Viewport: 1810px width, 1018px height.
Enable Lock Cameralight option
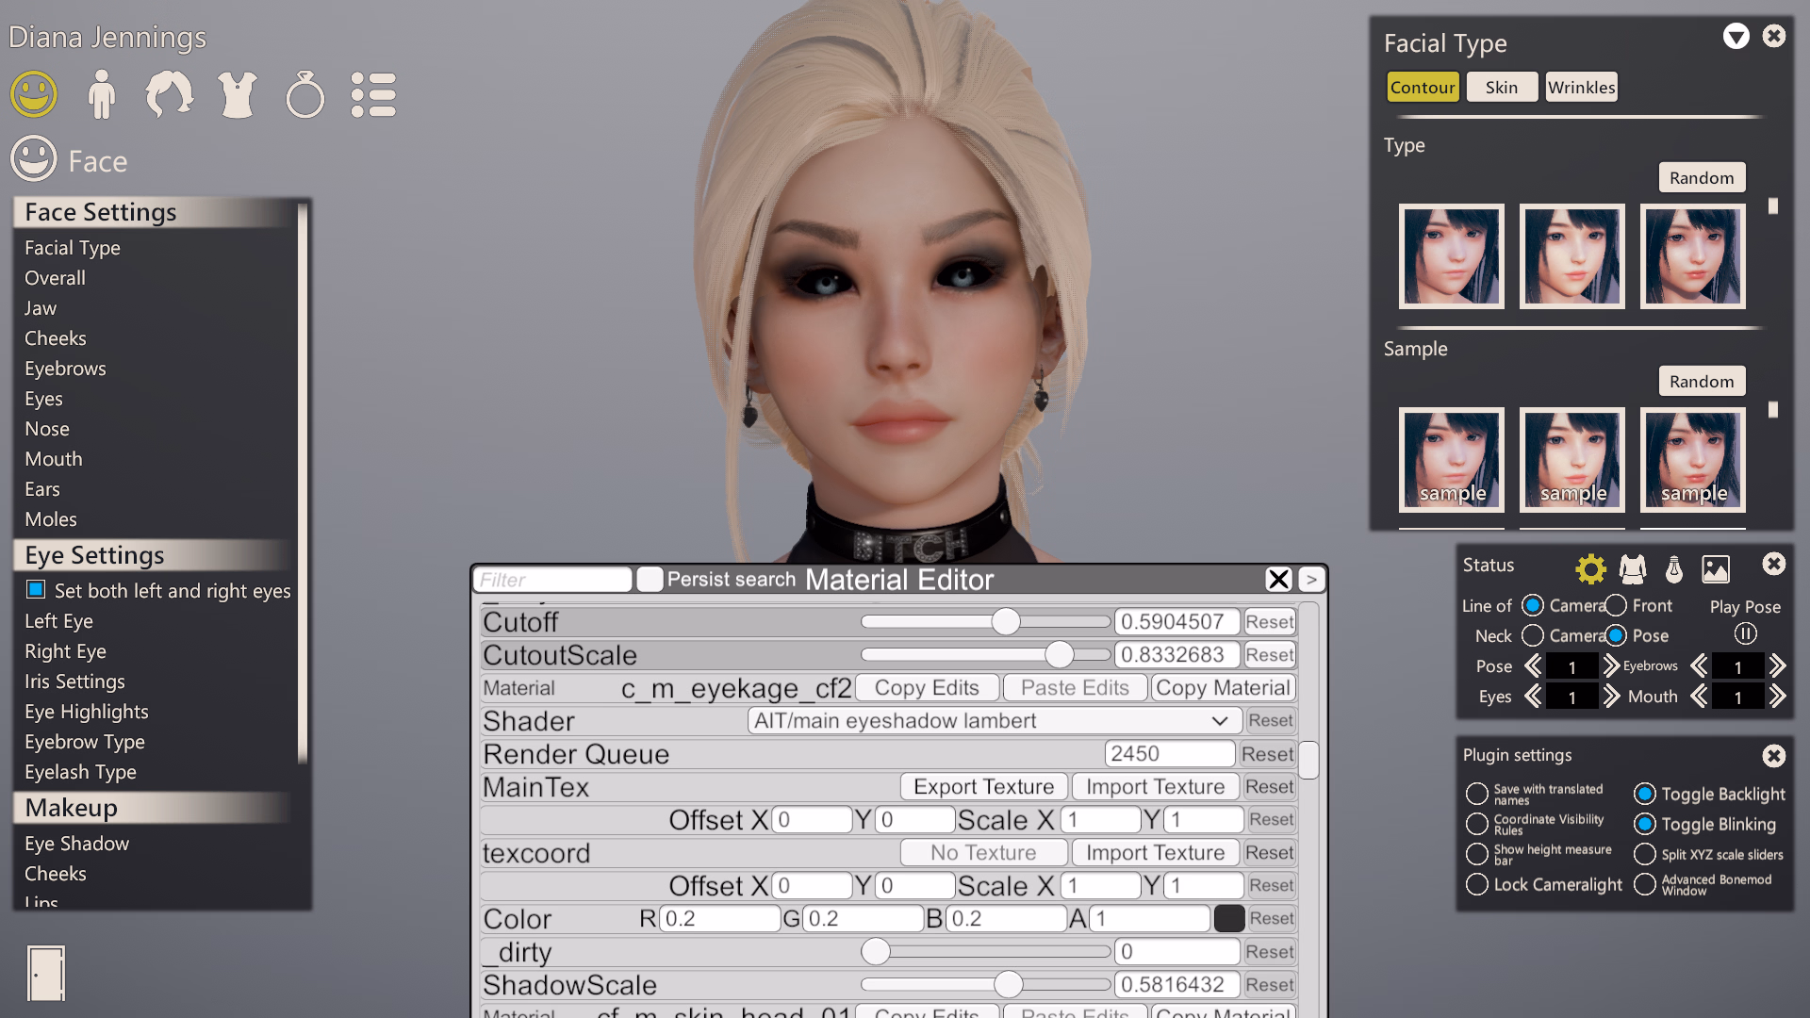1477,884
